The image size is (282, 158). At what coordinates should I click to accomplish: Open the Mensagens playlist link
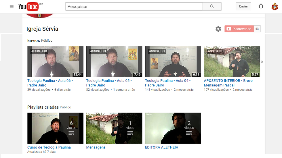(96, 147)
